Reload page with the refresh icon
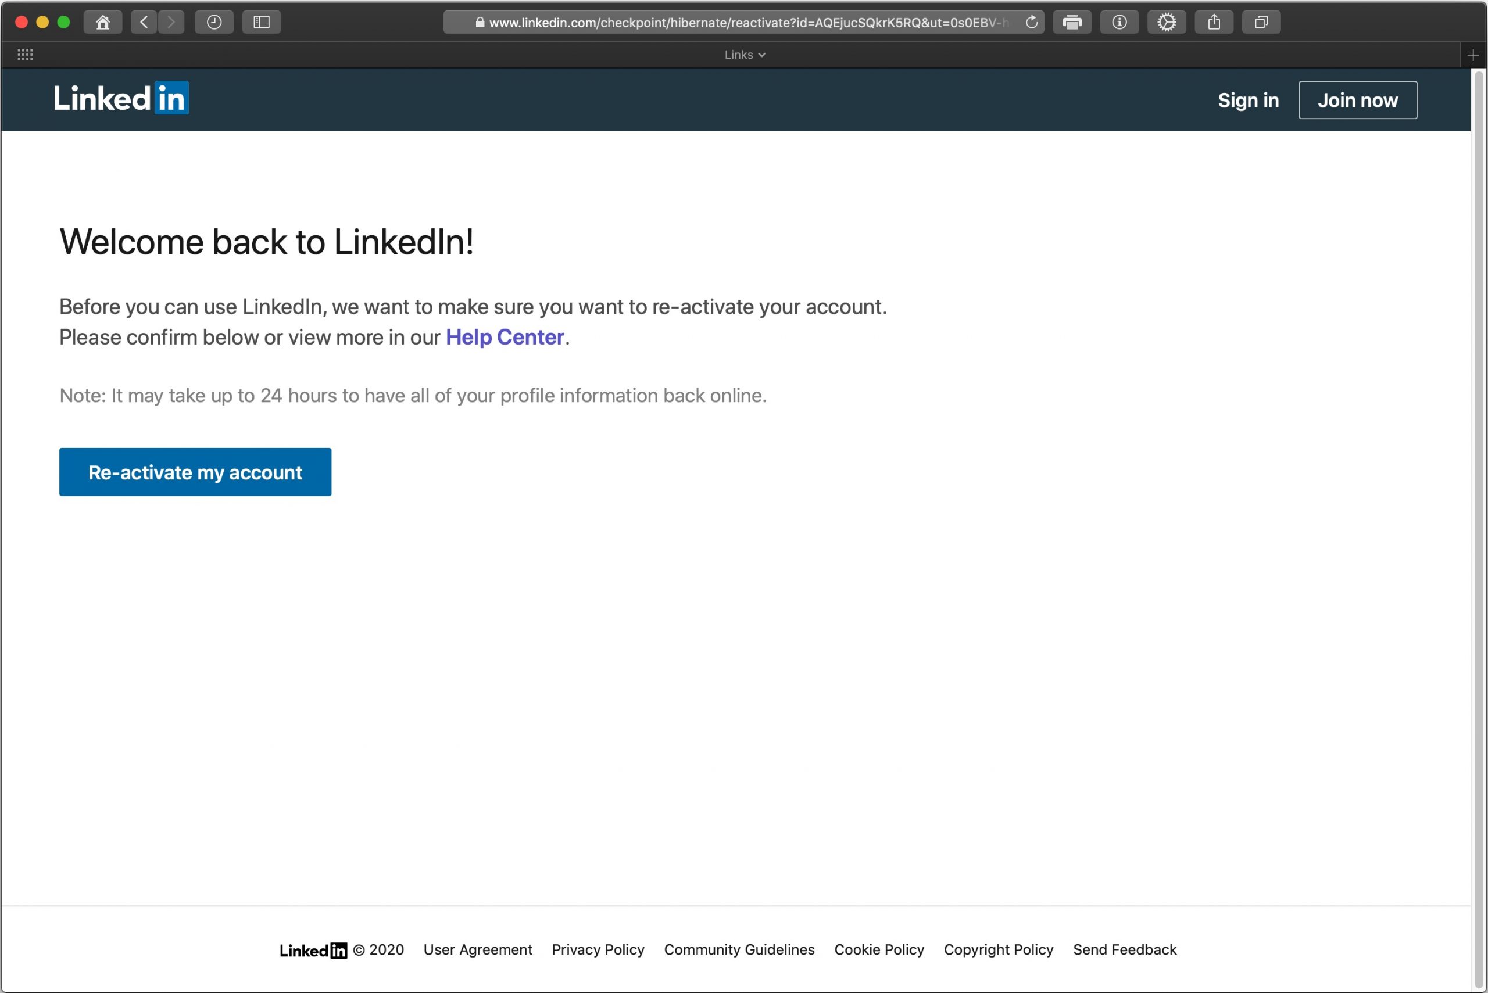The width and height of the screenshot is (1488, 993). [1031, 22]
